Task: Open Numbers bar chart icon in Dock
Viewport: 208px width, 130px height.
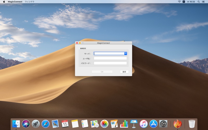Action: tap(124, 124)
